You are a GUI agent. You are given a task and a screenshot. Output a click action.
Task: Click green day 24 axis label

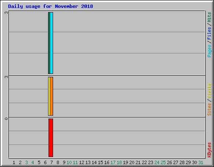[157, 162]
